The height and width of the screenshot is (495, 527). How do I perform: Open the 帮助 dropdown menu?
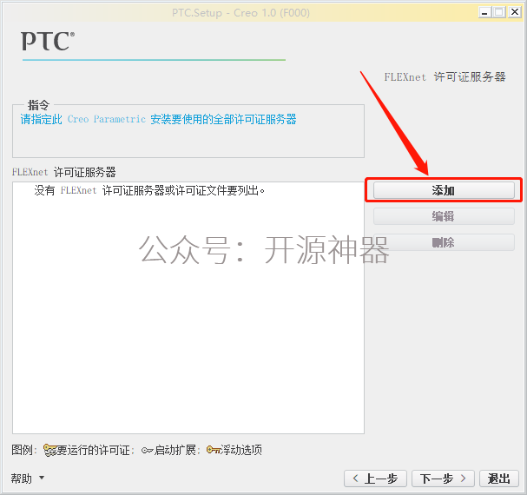click(28, 478)
